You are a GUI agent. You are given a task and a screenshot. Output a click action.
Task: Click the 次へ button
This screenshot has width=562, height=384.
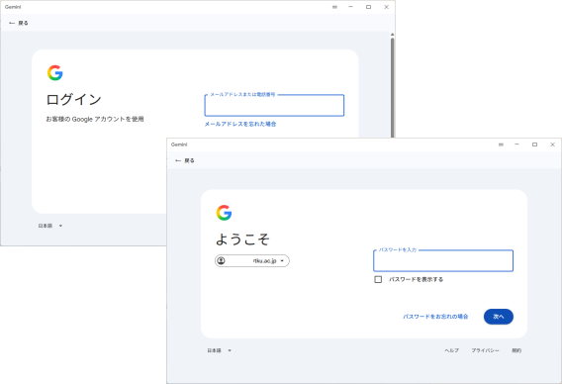499,317
